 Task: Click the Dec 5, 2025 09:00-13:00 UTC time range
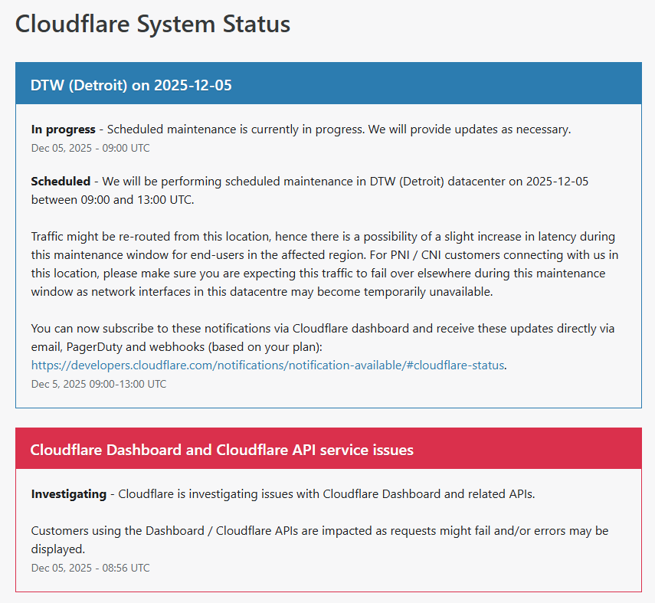[x=98, y=384]
